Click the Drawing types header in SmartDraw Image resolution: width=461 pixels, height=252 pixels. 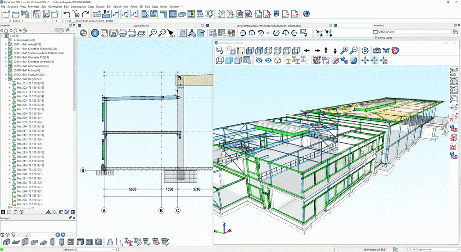(x=383, y=37)
